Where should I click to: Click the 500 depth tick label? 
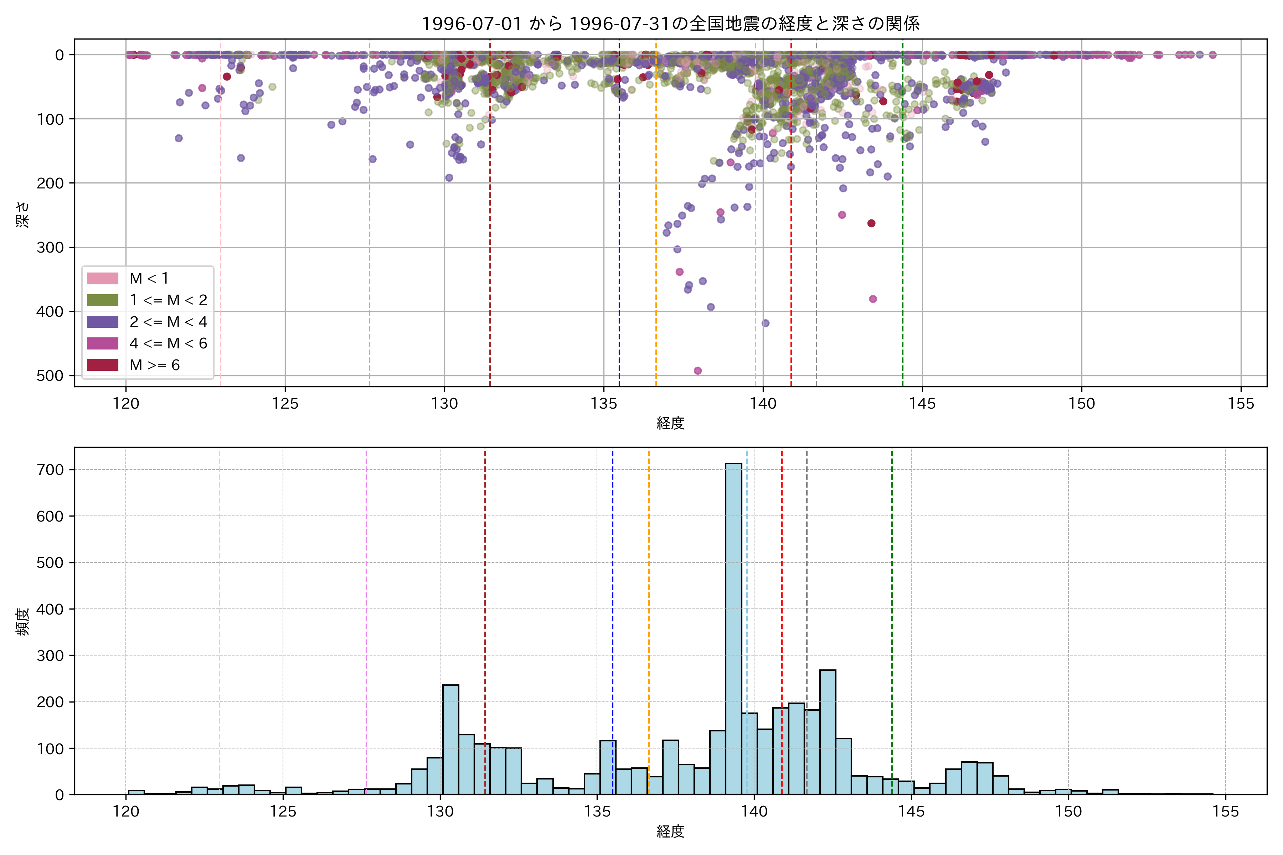tap(51, 376)
